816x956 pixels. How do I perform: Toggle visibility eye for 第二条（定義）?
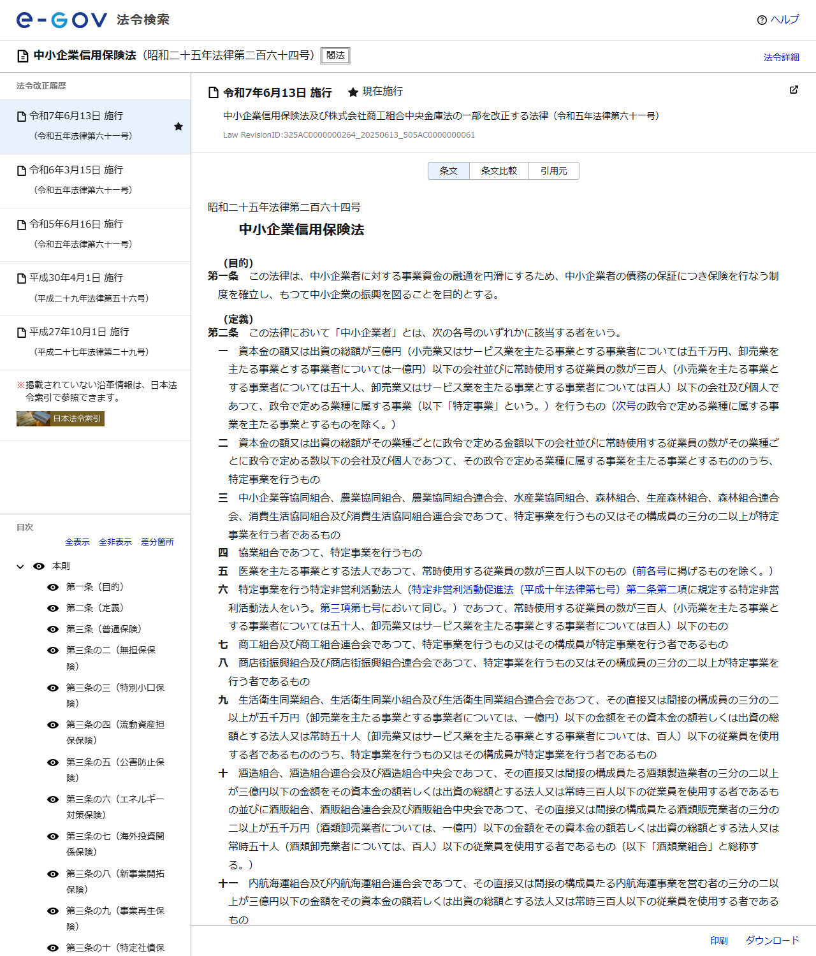[53, 608]
